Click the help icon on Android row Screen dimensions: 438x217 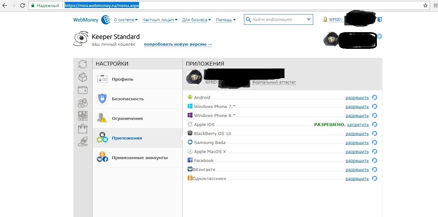[x=375, y=97]
